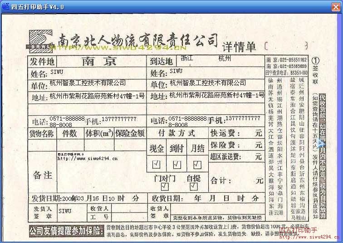Click the recipient's 手机 field 13777777777
Viewport: 343px width, 243px height.
pos(243,118)
